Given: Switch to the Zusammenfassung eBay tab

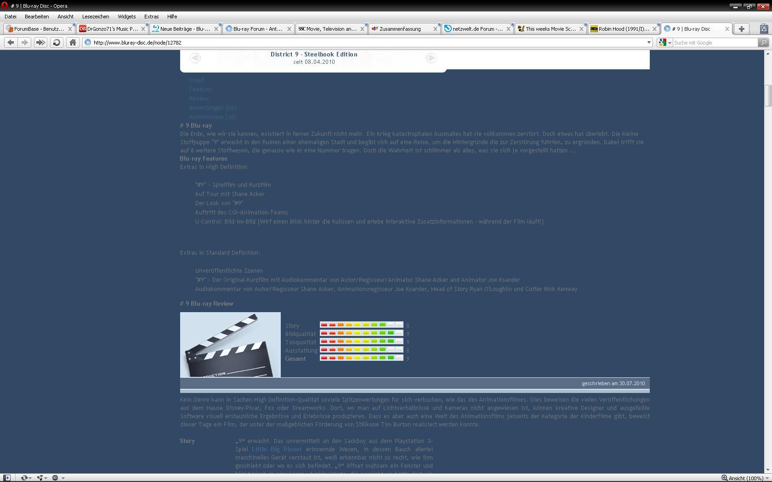Looking at the screenshot, I should (404, 28).
